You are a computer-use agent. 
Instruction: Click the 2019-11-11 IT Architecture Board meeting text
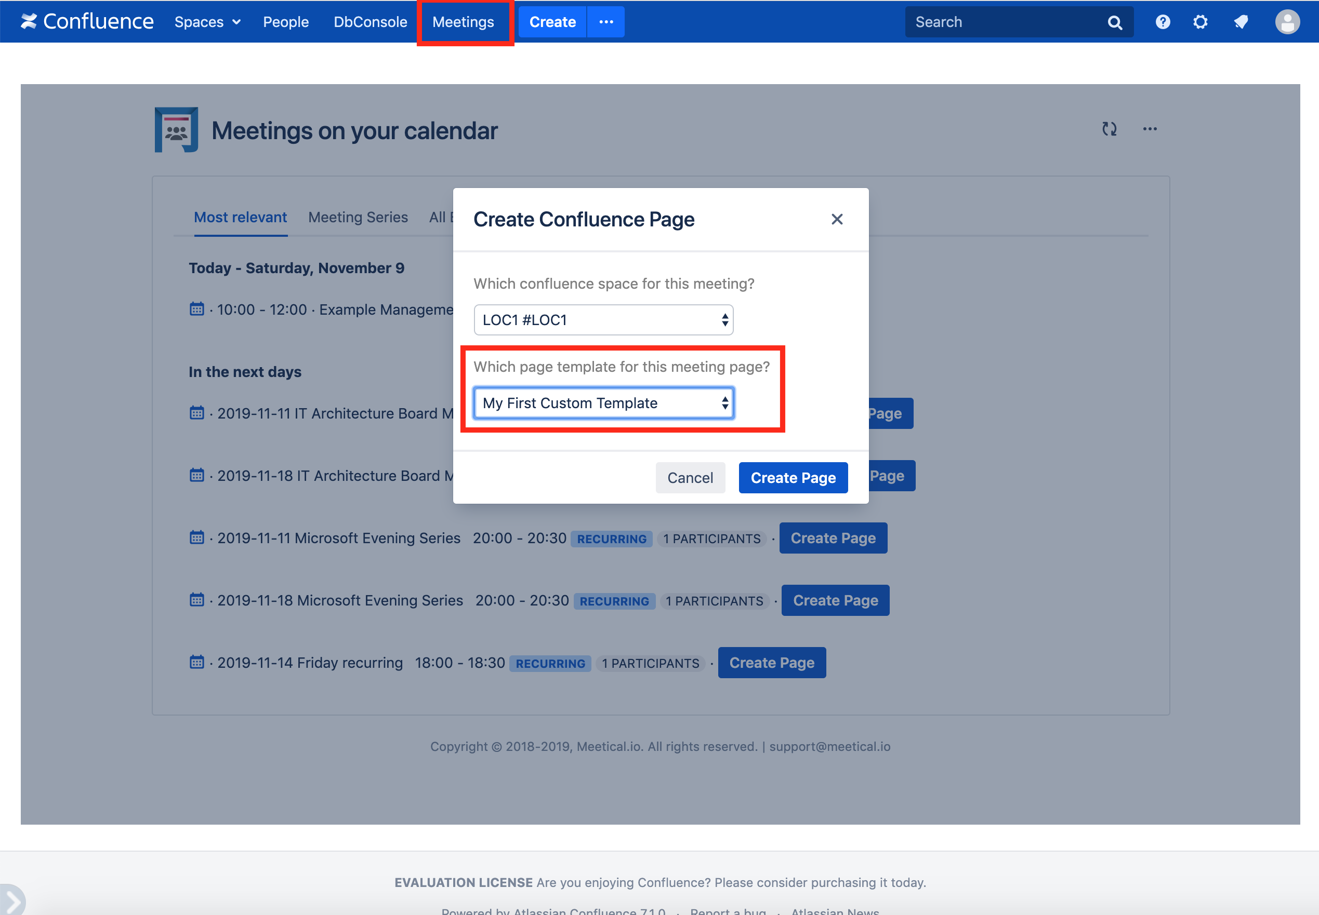pos(335,413)
